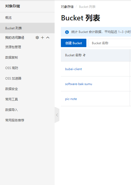
Task: Open the software-bak-sumu bucket
Action: point(78,84)
